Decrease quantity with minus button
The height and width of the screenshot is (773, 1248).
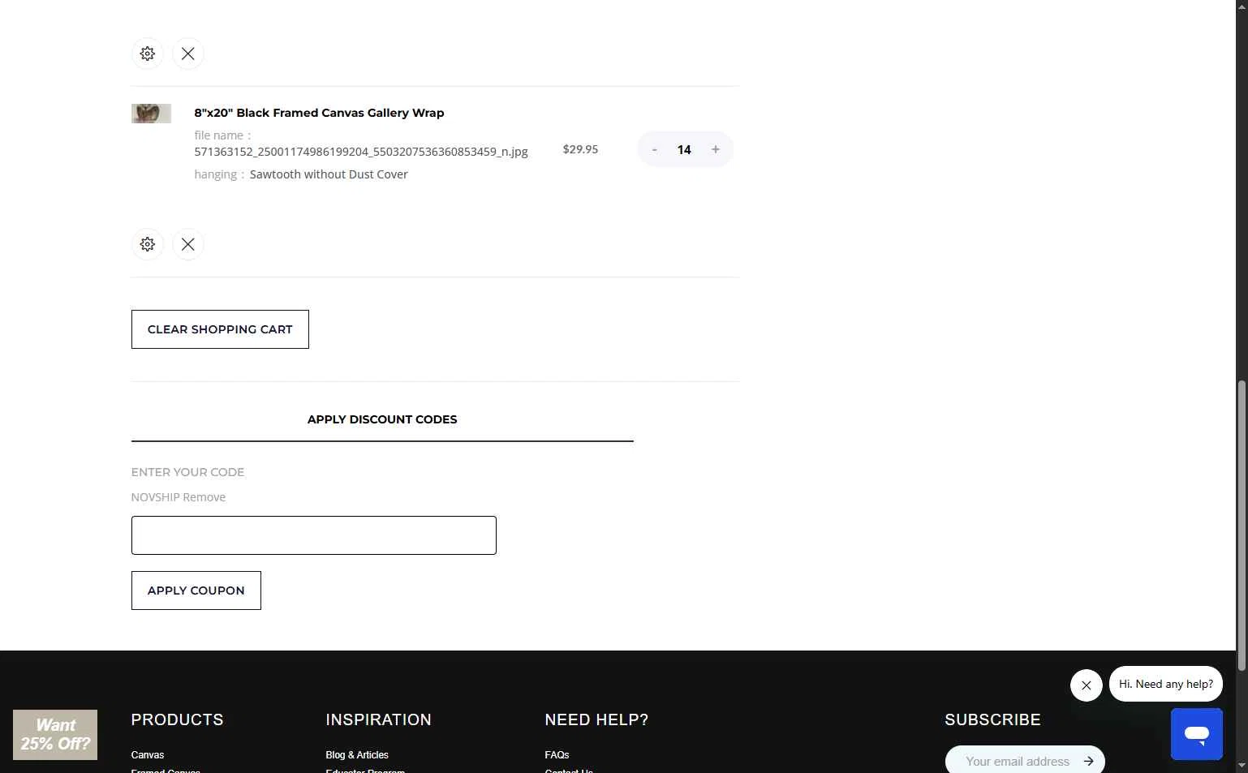[x=654, y=149]
